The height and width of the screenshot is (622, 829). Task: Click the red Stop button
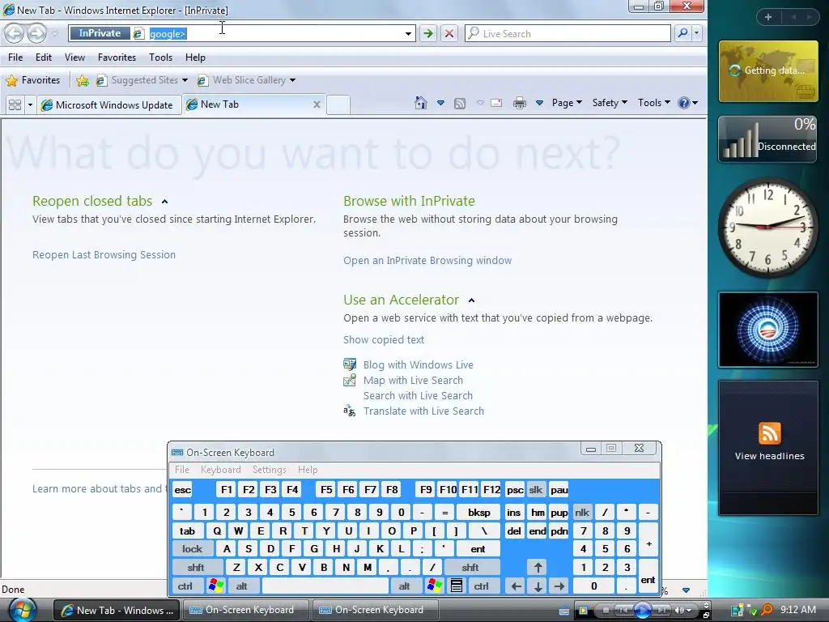pyautogui.click(x=449, y=34)
